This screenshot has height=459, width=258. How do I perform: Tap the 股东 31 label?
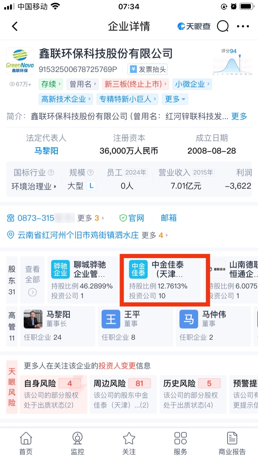[12, 280]
